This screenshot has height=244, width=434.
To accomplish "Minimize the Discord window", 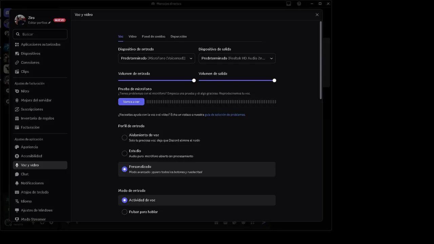I will coord(312,4).
